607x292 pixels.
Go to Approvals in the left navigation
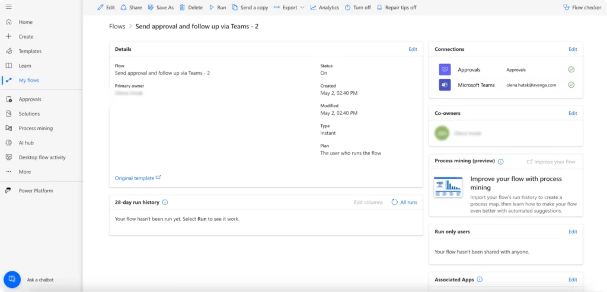(x=30, y=100)
